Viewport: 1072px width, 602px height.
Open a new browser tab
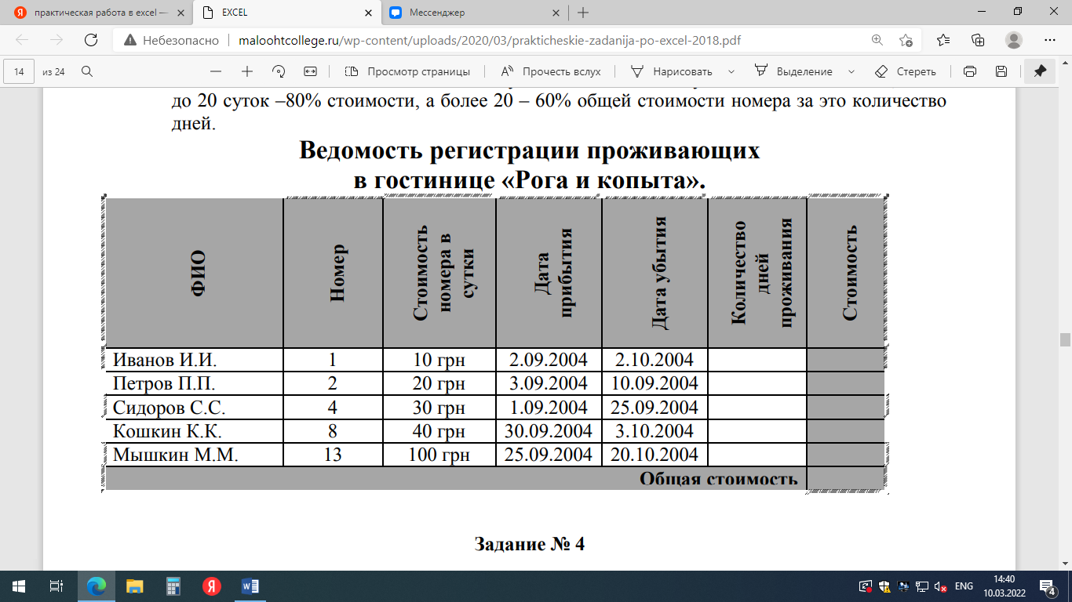(583, 13)
